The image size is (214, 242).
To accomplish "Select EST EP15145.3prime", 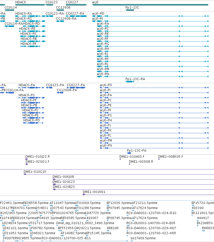I will (x=99, y=233).
